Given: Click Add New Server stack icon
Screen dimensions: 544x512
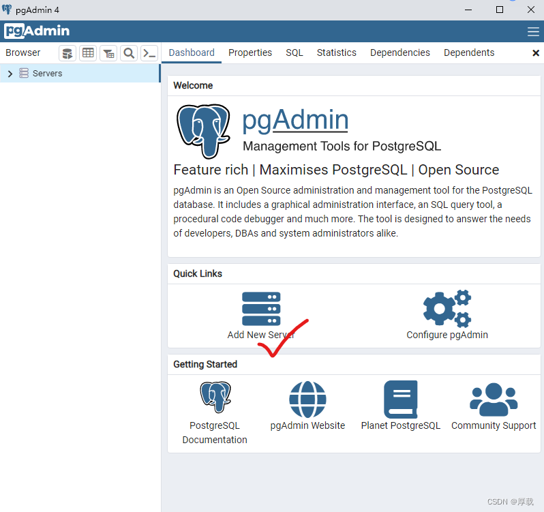Looking at the screenshot, I should tap(261, 309).
